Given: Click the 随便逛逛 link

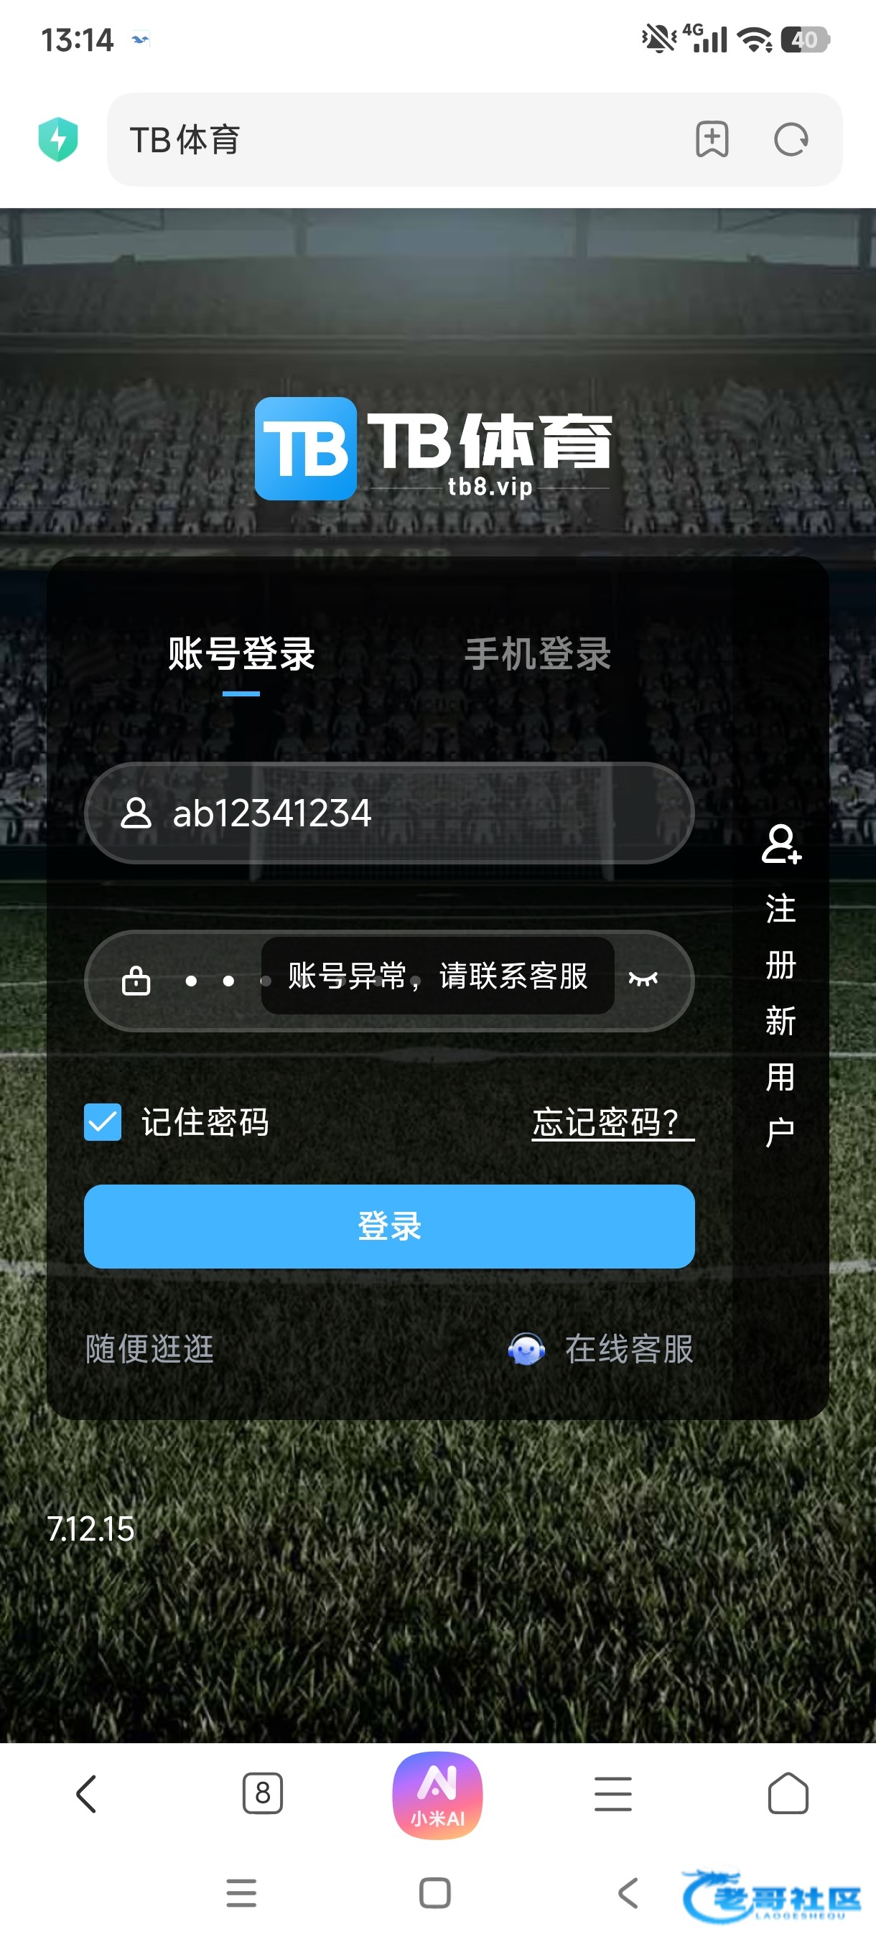Looking at the screenshot, I should (149, 1349).
